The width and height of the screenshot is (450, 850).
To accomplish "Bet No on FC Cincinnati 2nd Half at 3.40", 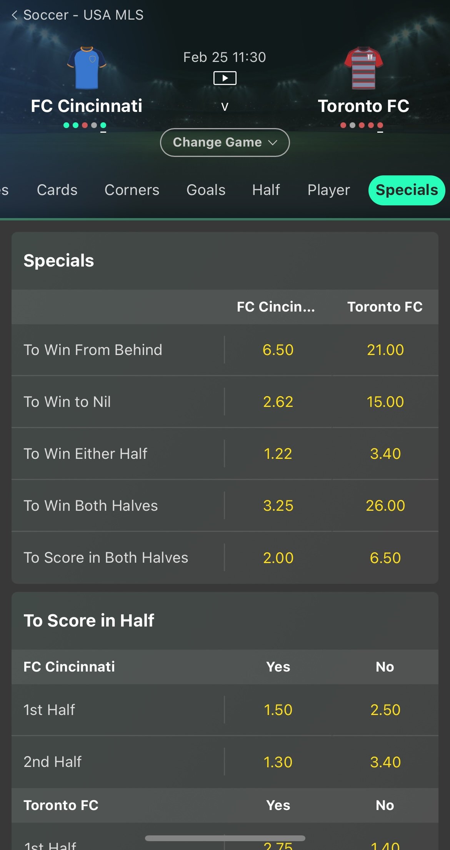I will [385, 762].
